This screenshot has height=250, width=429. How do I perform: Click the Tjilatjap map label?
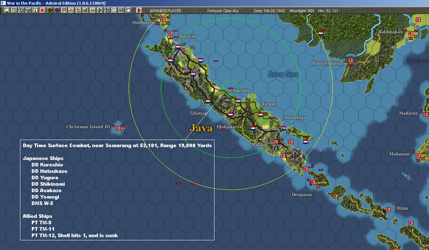tap(198, 113)
